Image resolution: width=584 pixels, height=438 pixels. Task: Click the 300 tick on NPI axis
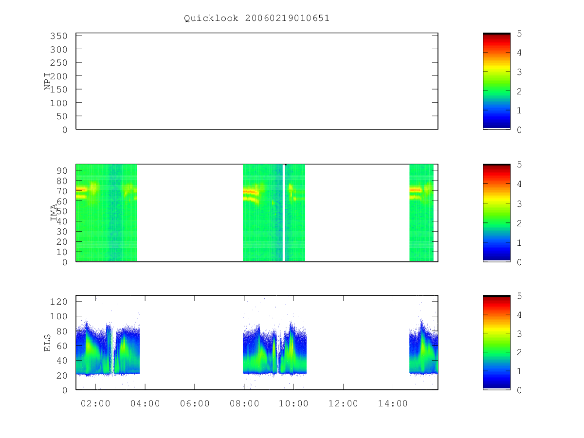pos(59,50)
